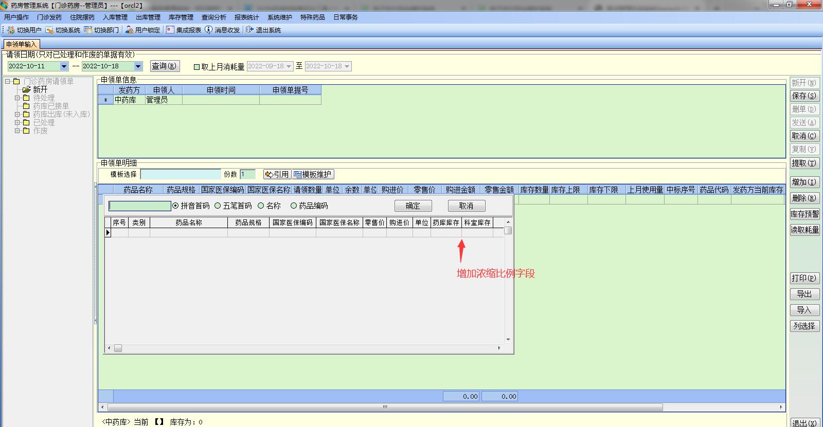Click the 列选择 column select button

click(x=804, y=326)
